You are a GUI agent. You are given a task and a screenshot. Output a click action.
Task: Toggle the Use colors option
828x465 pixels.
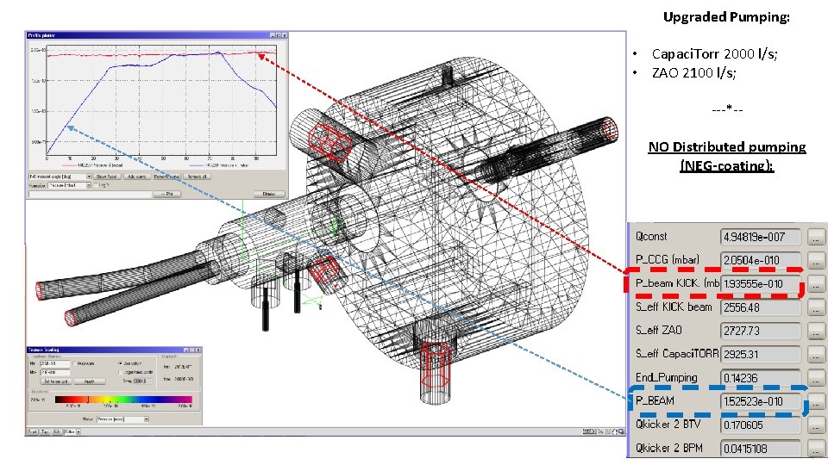pos(121,363)
